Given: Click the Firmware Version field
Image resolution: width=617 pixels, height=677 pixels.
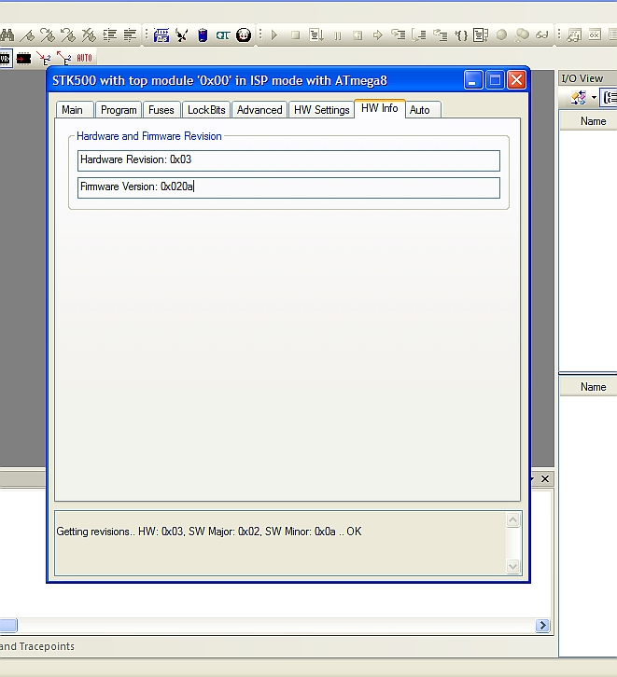Looking at the screenshot, I should point(288,187).
